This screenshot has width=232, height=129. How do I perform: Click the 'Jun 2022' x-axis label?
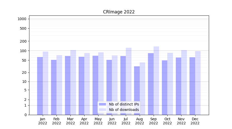(112, 121)
